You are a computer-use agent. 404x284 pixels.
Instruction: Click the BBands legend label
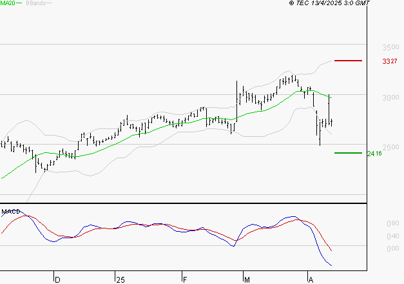[35, 3]
